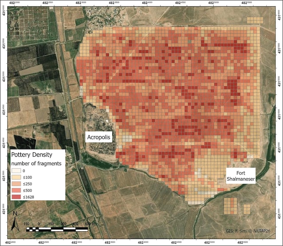Click the ≤1628 legend label text
Image resolution: width=283 pixels, height=246 pixels.
pyautogui.click(x=28, y=197)
